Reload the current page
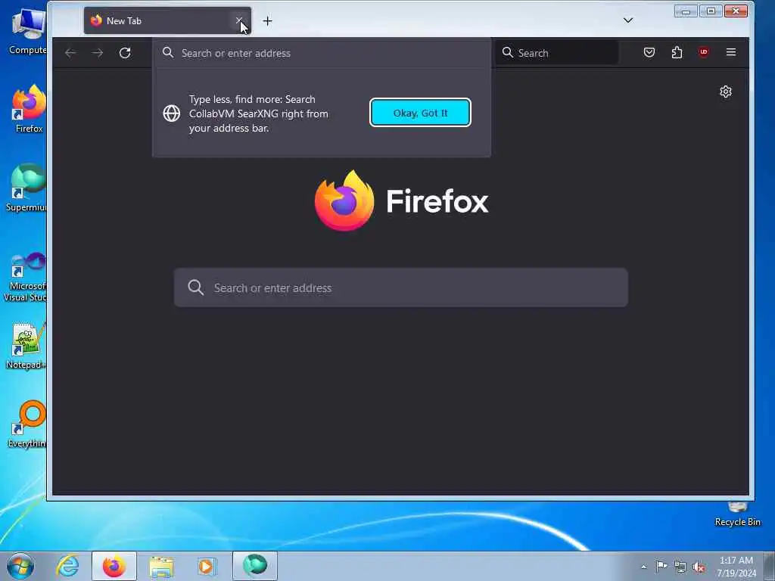 pyautogui.click(x=125, y=53)
